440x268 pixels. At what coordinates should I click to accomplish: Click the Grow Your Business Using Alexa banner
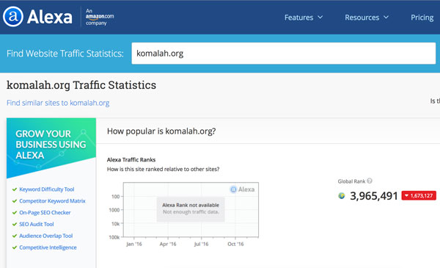point(51,148)
